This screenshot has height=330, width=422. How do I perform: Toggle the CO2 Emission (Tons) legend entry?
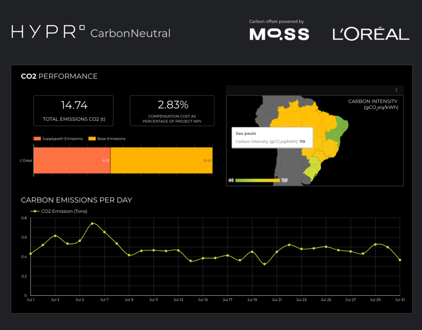[x=59, y=211]
